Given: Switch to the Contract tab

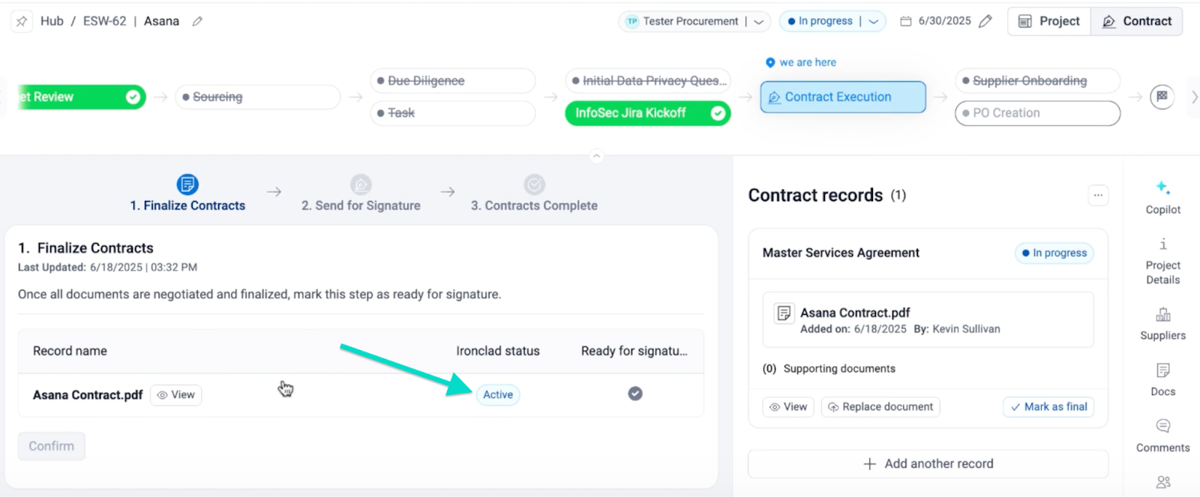Looking at the screenshot, I should pos(1136,21).
